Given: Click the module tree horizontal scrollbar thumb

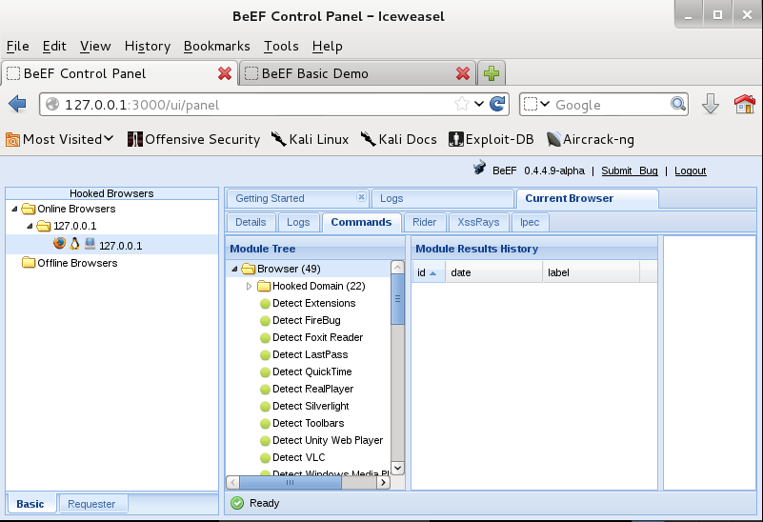Looking at the screenshot, I should click(290, 483).
